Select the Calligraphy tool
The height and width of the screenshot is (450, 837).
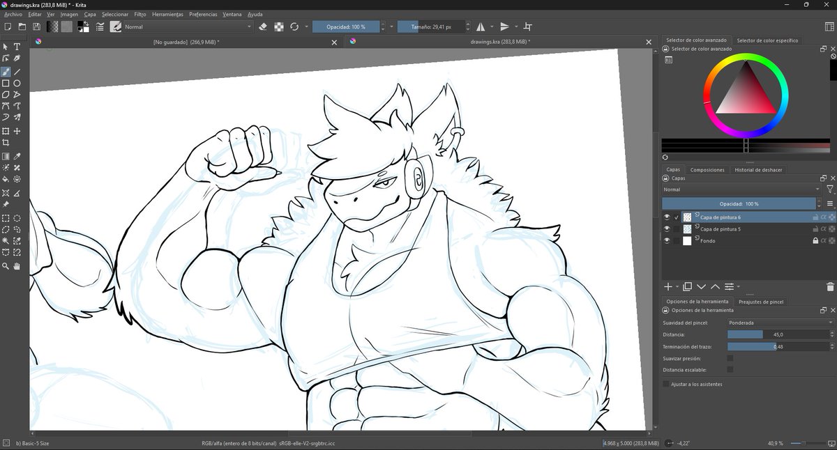tap(17, 58)
